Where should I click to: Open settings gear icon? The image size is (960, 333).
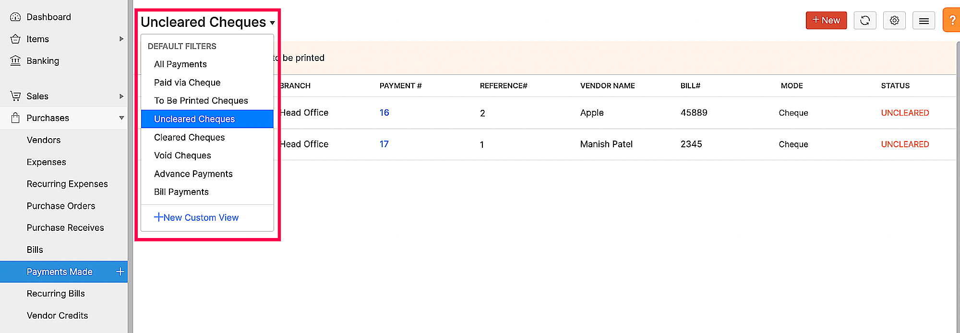click(894, 20)
